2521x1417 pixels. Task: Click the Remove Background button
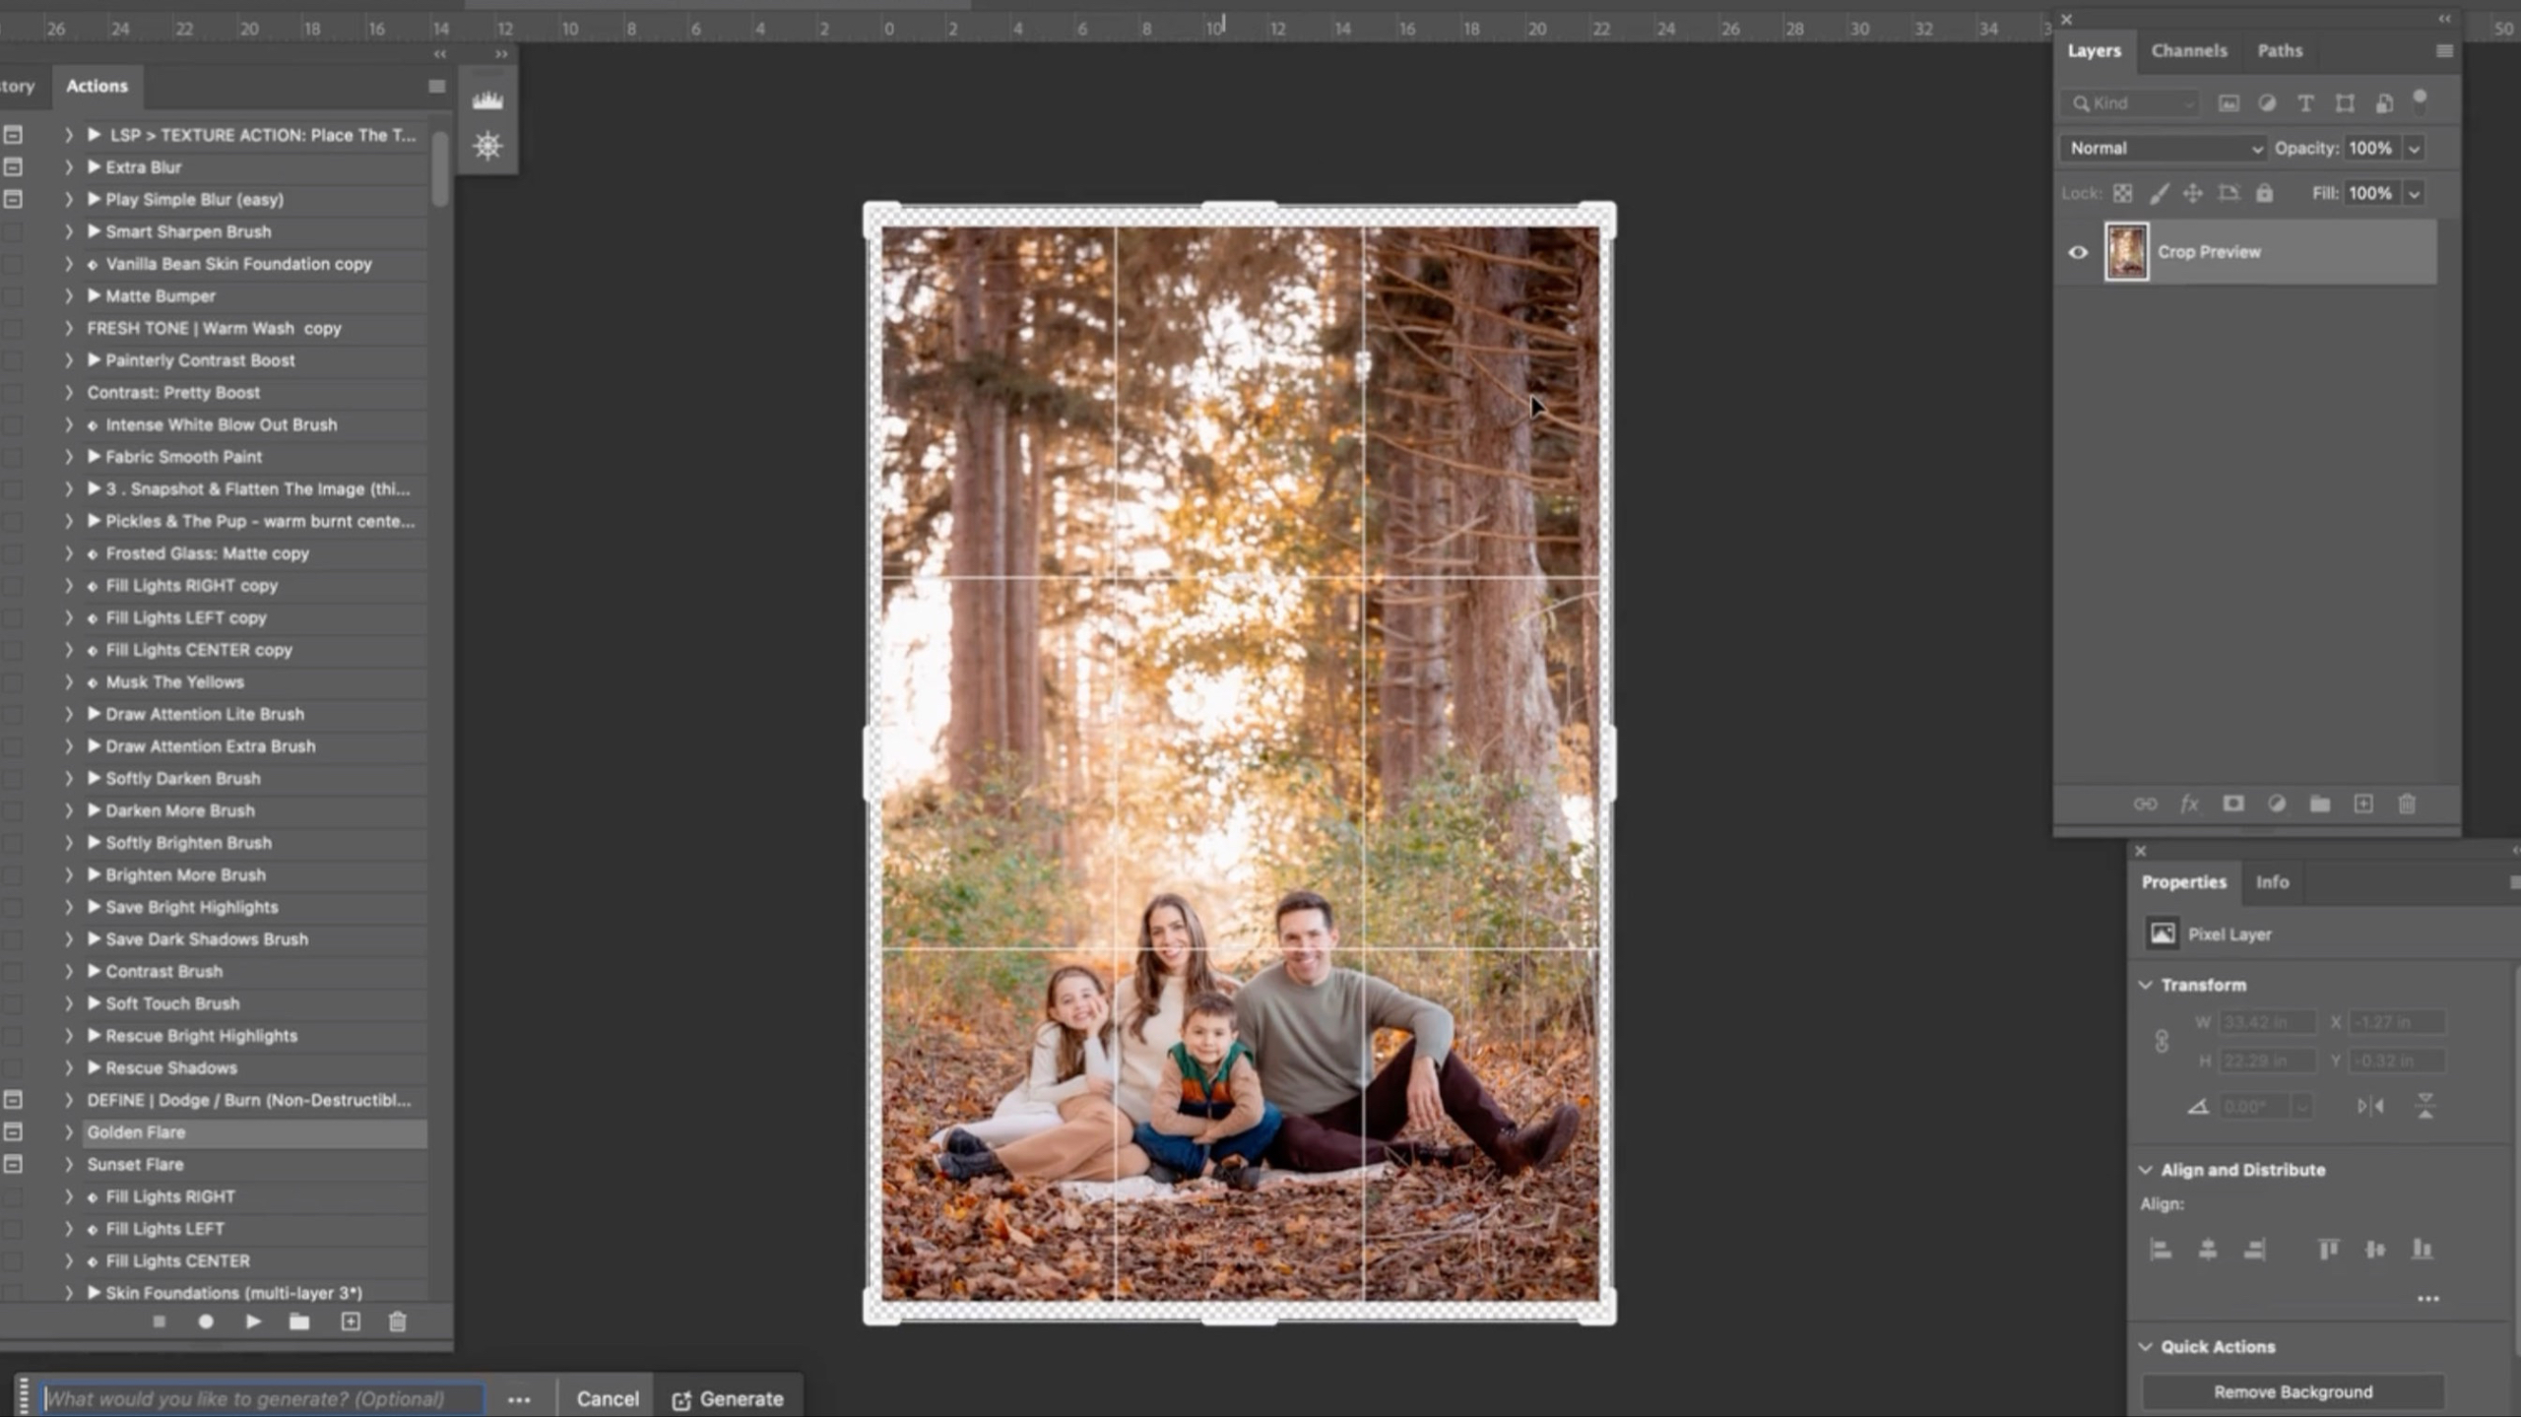pyautogui.click(x=2293, y=1391)
